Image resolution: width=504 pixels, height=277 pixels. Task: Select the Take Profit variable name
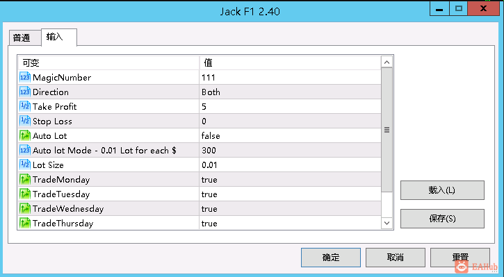pyautogui.click(x=55, y=106)
